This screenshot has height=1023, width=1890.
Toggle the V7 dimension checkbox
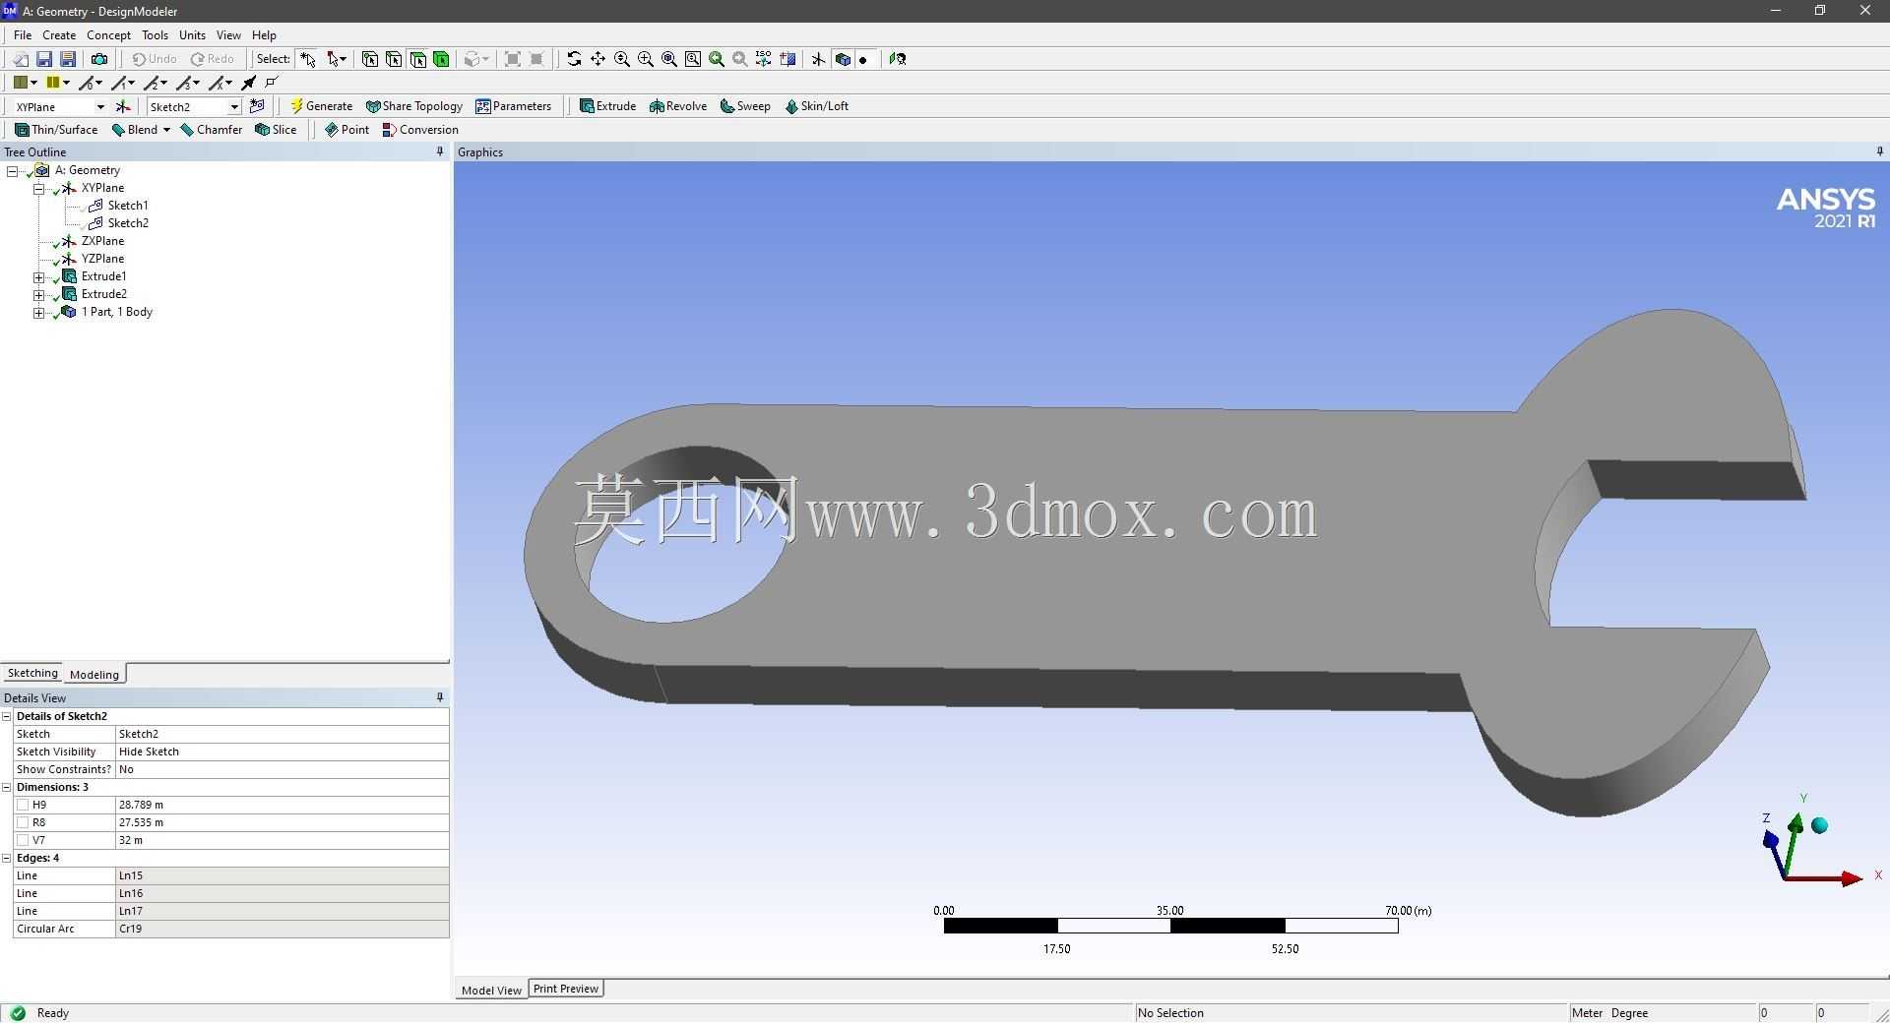click(23, 840)
